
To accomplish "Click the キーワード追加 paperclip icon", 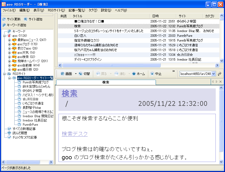I will click(4, 25).
